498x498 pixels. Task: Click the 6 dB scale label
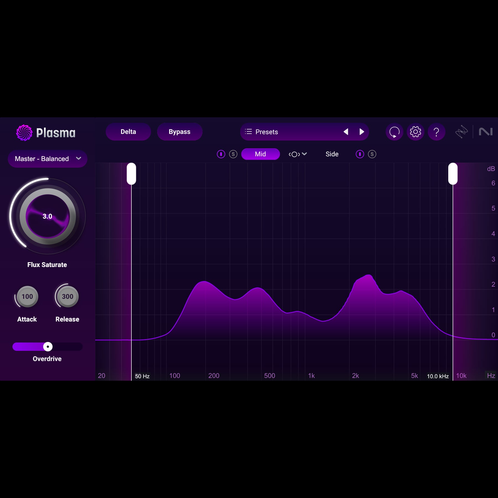pos(493,183)
